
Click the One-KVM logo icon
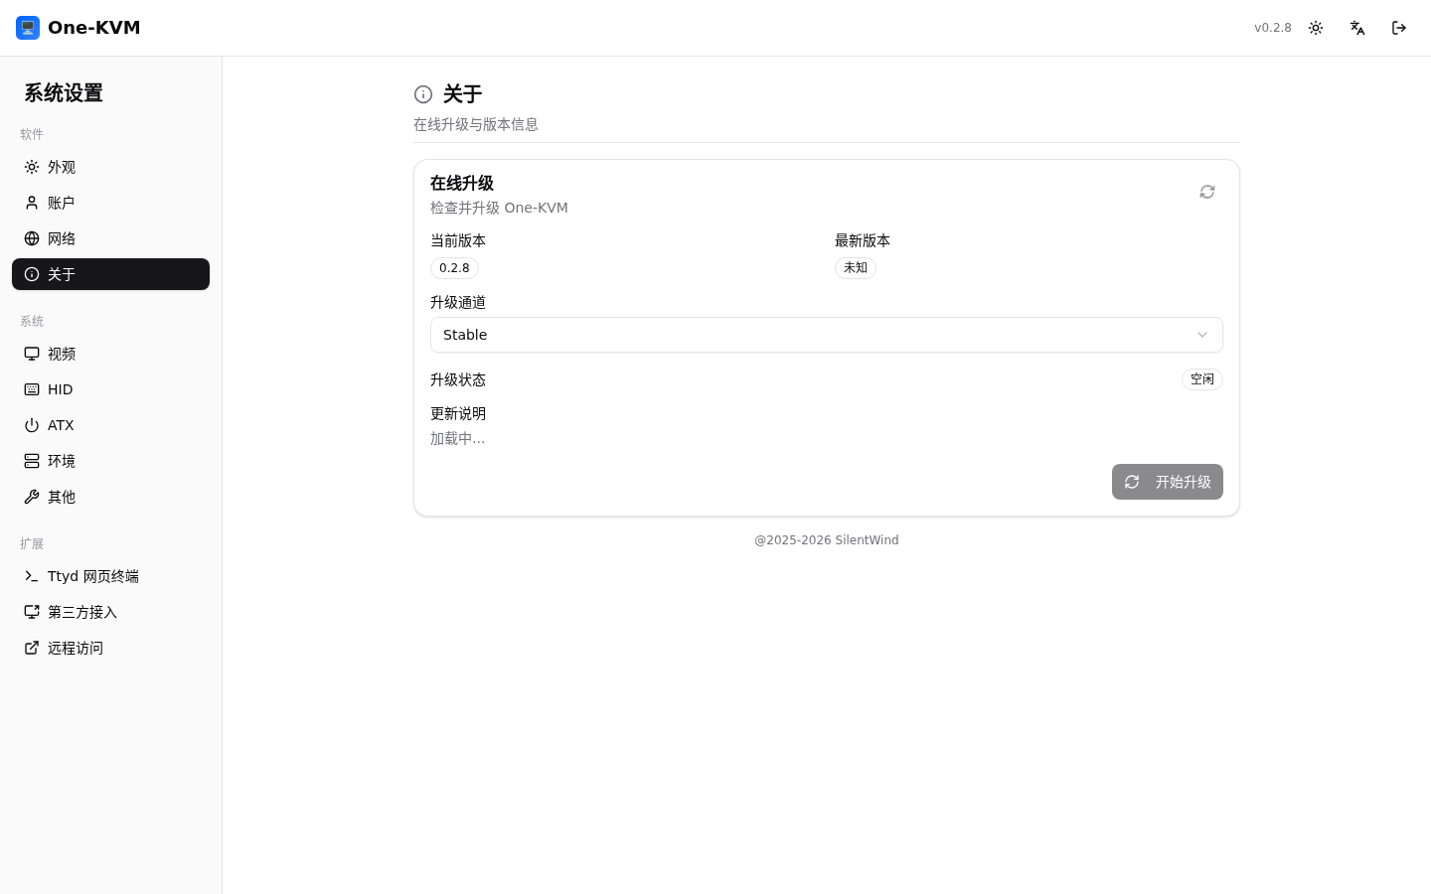pyautogui.click(x=28, y=28)
